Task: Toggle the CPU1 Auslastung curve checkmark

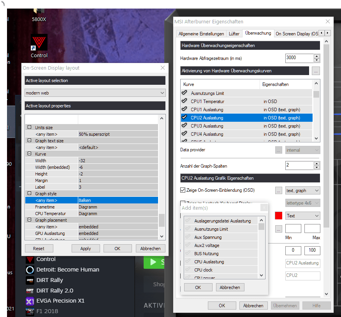Action: pos(185,109)
